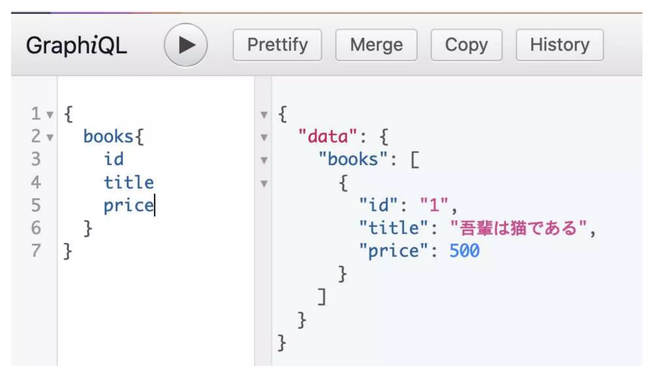Open the History panel
Image resolution: width=670 pixels, height=377 pixels.
(x=559, y=45)
